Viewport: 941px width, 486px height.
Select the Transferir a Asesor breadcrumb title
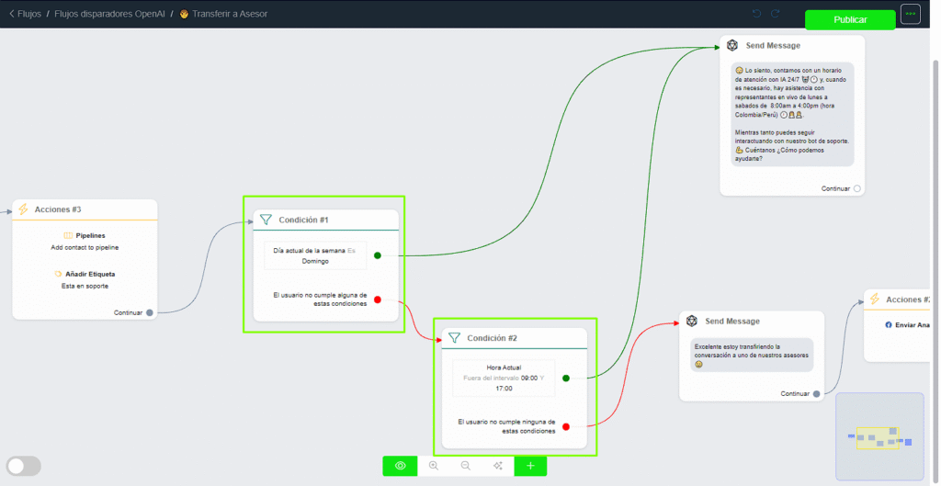click(229, 14)
